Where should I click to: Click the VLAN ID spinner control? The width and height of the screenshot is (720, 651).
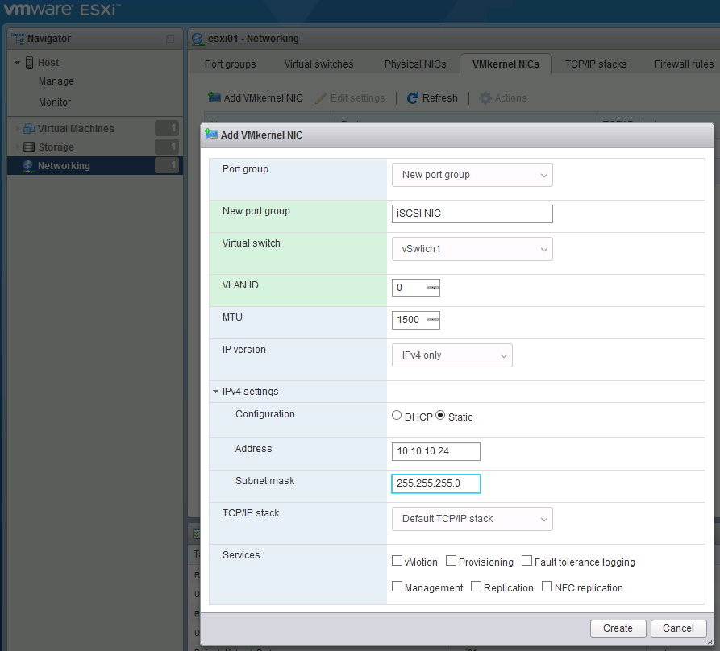pos(432,288)
